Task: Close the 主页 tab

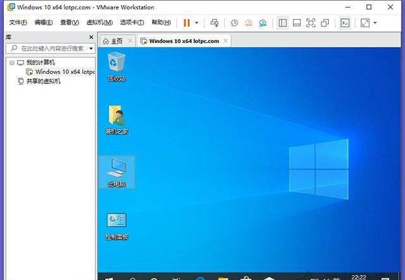Action: click(130, 41)
